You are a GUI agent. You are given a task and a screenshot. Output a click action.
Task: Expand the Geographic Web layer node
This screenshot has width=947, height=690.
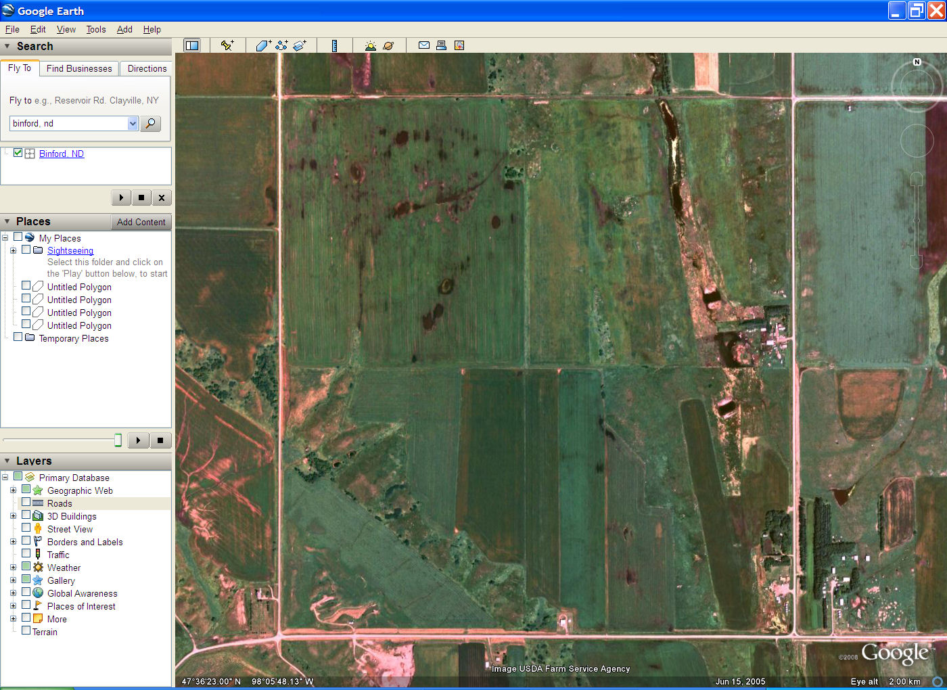coord(13,490)
